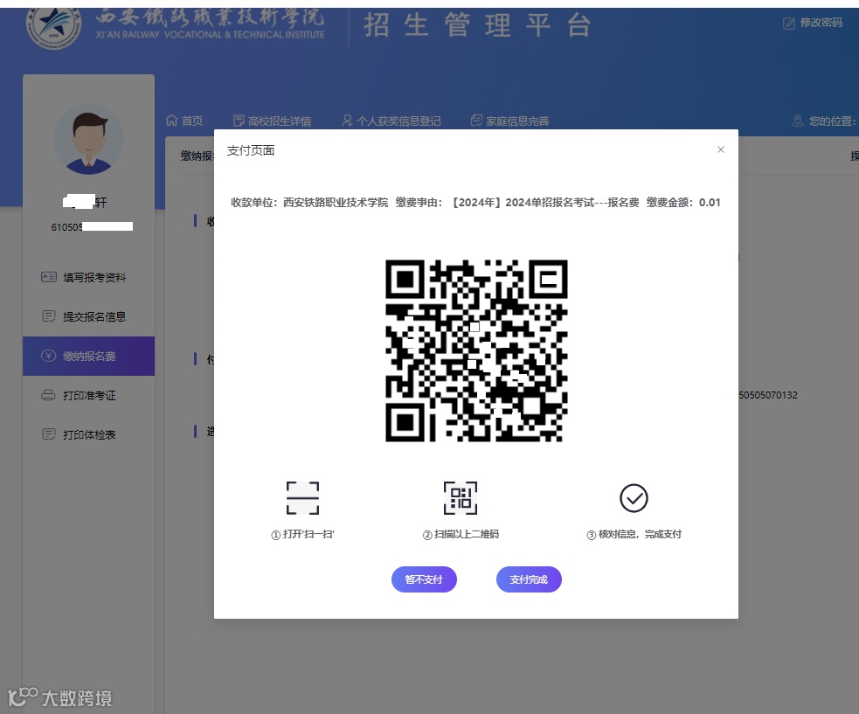Viewport: 859px width, 714px height.
Task: Click the 暂不支付 button
Action: [424, 579]
